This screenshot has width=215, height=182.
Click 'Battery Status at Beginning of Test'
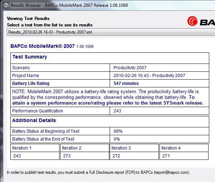[x=46, y=131]
